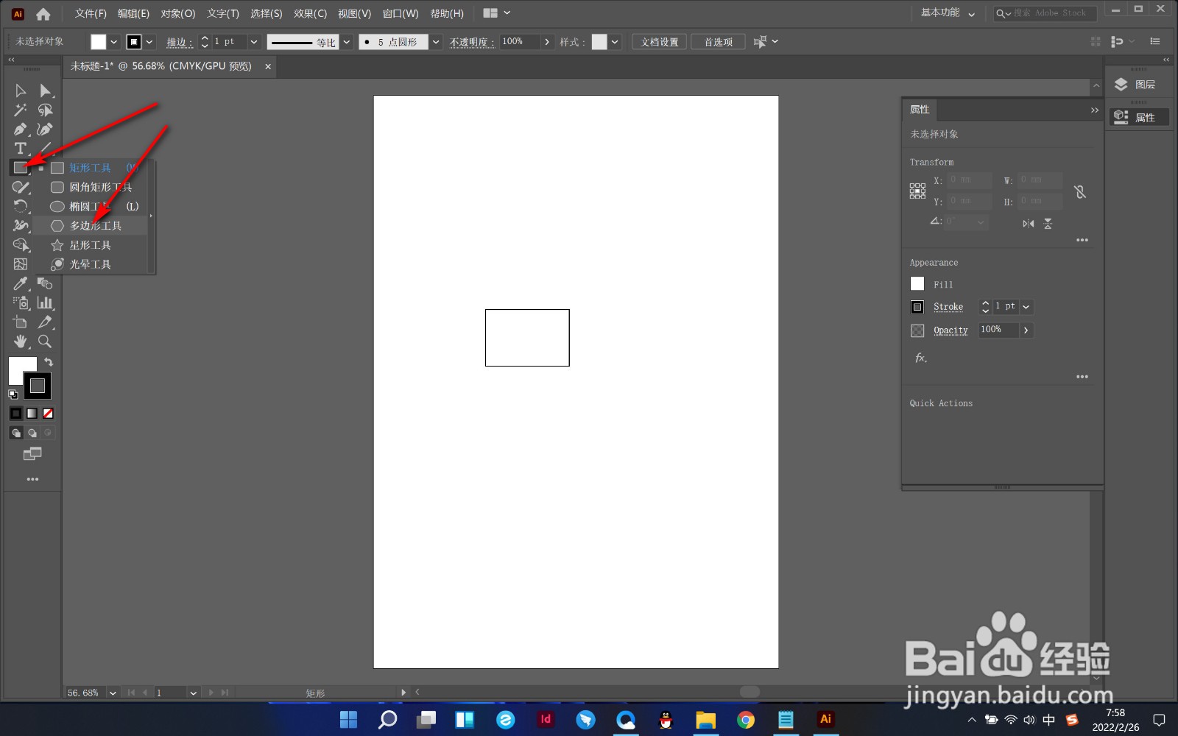Expand the graphic style dropdown

(x=615, y=42)
